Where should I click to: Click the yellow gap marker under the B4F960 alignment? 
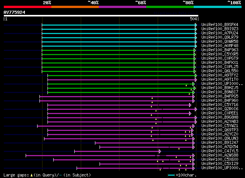152,102
